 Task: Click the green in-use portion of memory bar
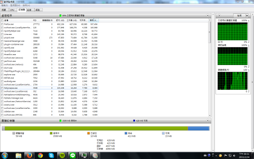coord(96,129)
